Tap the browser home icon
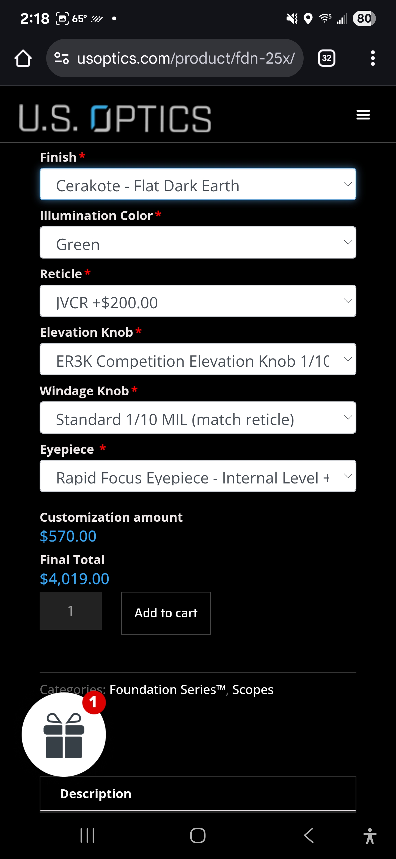The width and height of the screenshot is (396, 859). coord(23,58)
